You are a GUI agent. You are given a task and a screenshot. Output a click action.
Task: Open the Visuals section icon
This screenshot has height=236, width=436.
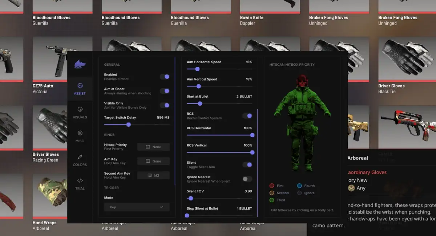(80, 109)
